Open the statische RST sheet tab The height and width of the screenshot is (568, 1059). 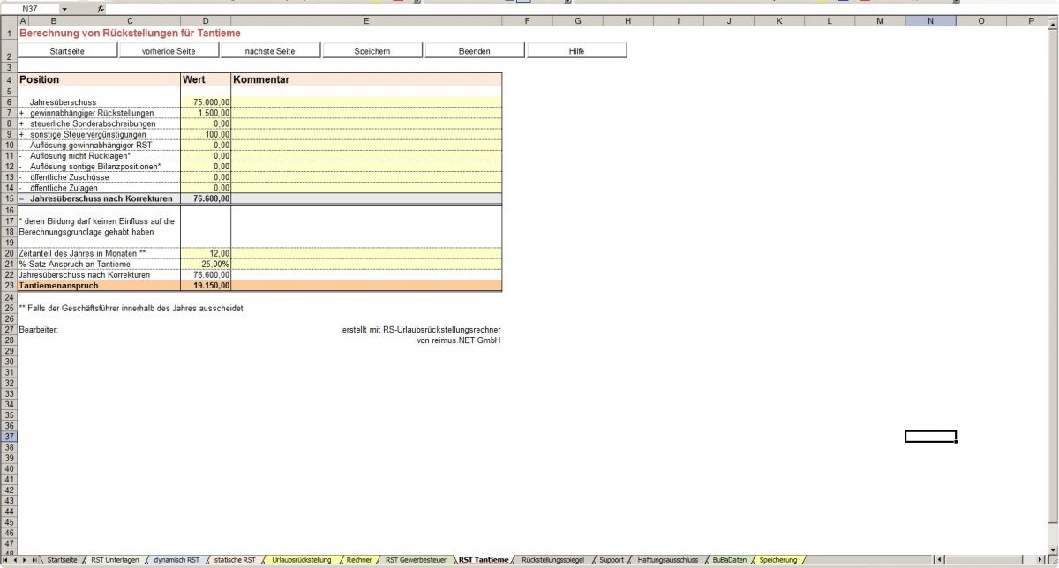(x=236, y=560)
